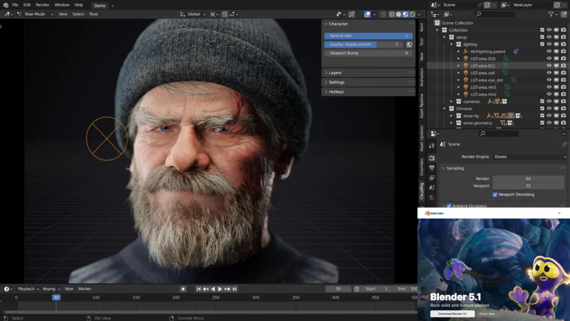The height and width of the screenshot is (321, 570).
Task: Switch to rendered viewport shading
Action: pos(412,14)
